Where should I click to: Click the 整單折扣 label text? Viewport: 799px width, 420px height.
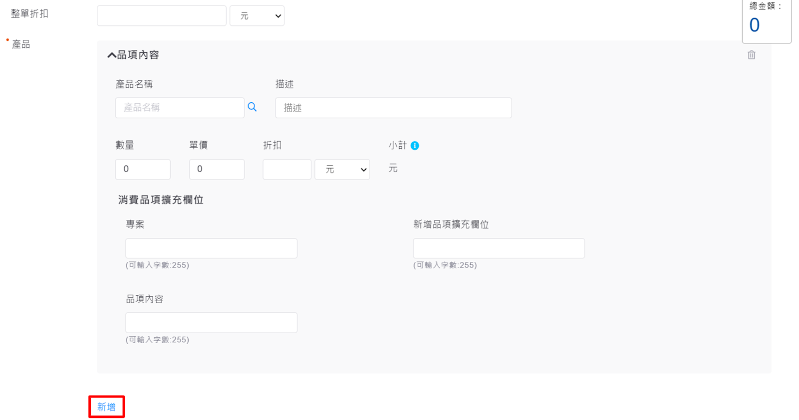[30, 14]
